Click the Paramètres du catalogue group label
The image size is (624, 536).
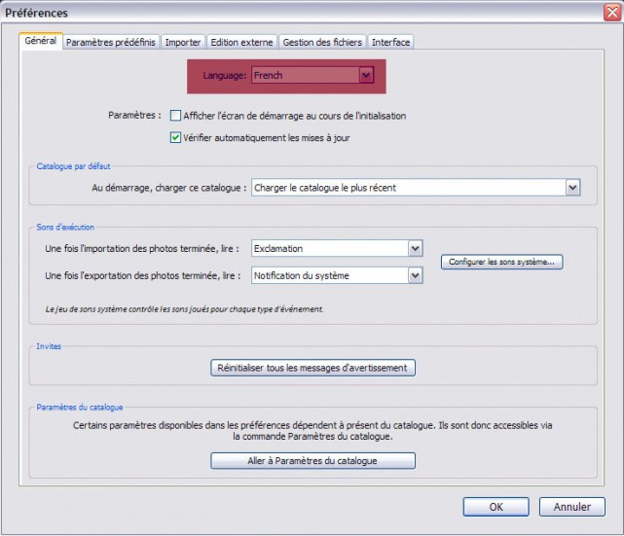click(x=80, y=408)
